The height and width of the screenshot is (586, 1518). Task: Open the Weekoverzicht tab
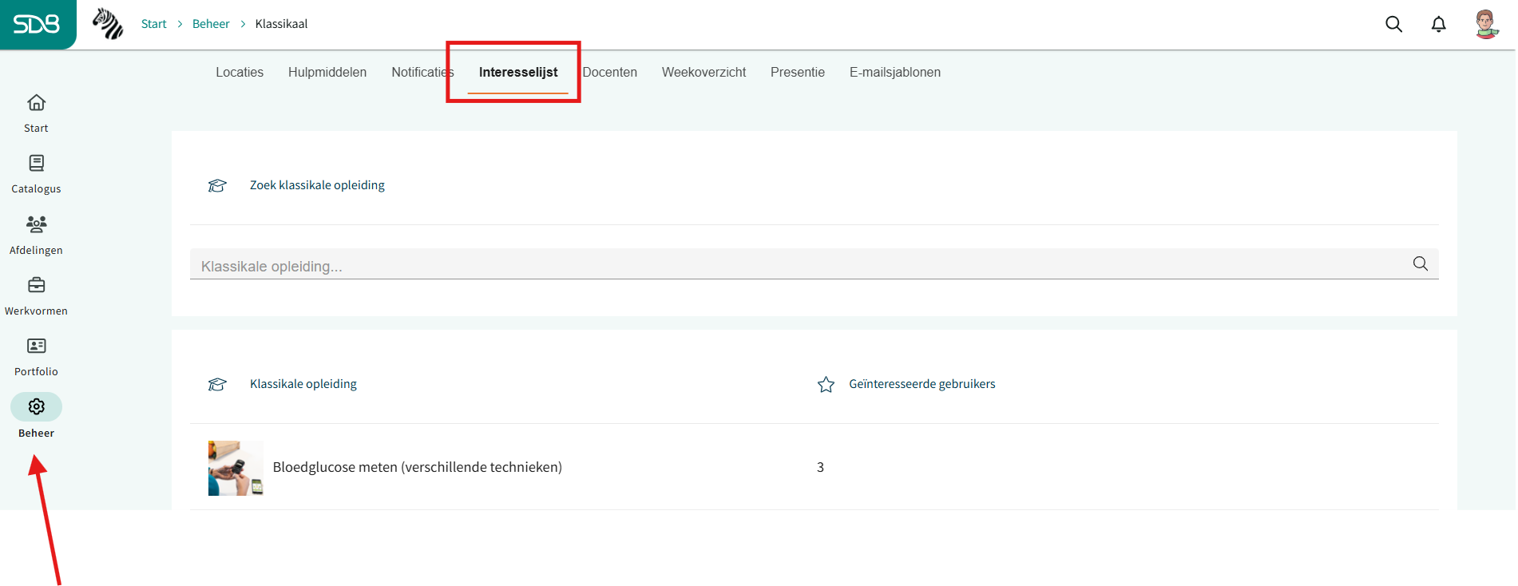704,72
